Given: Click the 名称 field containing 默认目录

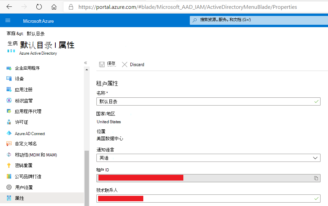Looking at the screenshot, I should 208,101.
